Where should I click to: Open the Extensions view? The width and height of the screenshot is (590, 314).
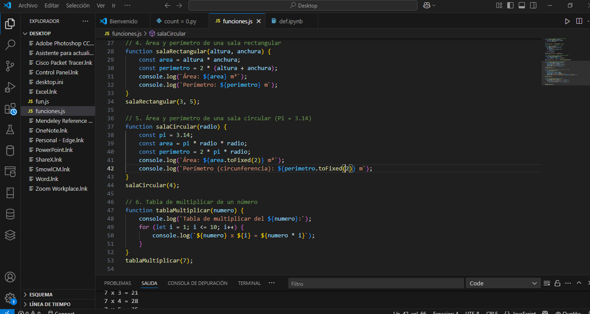(10, 109)
